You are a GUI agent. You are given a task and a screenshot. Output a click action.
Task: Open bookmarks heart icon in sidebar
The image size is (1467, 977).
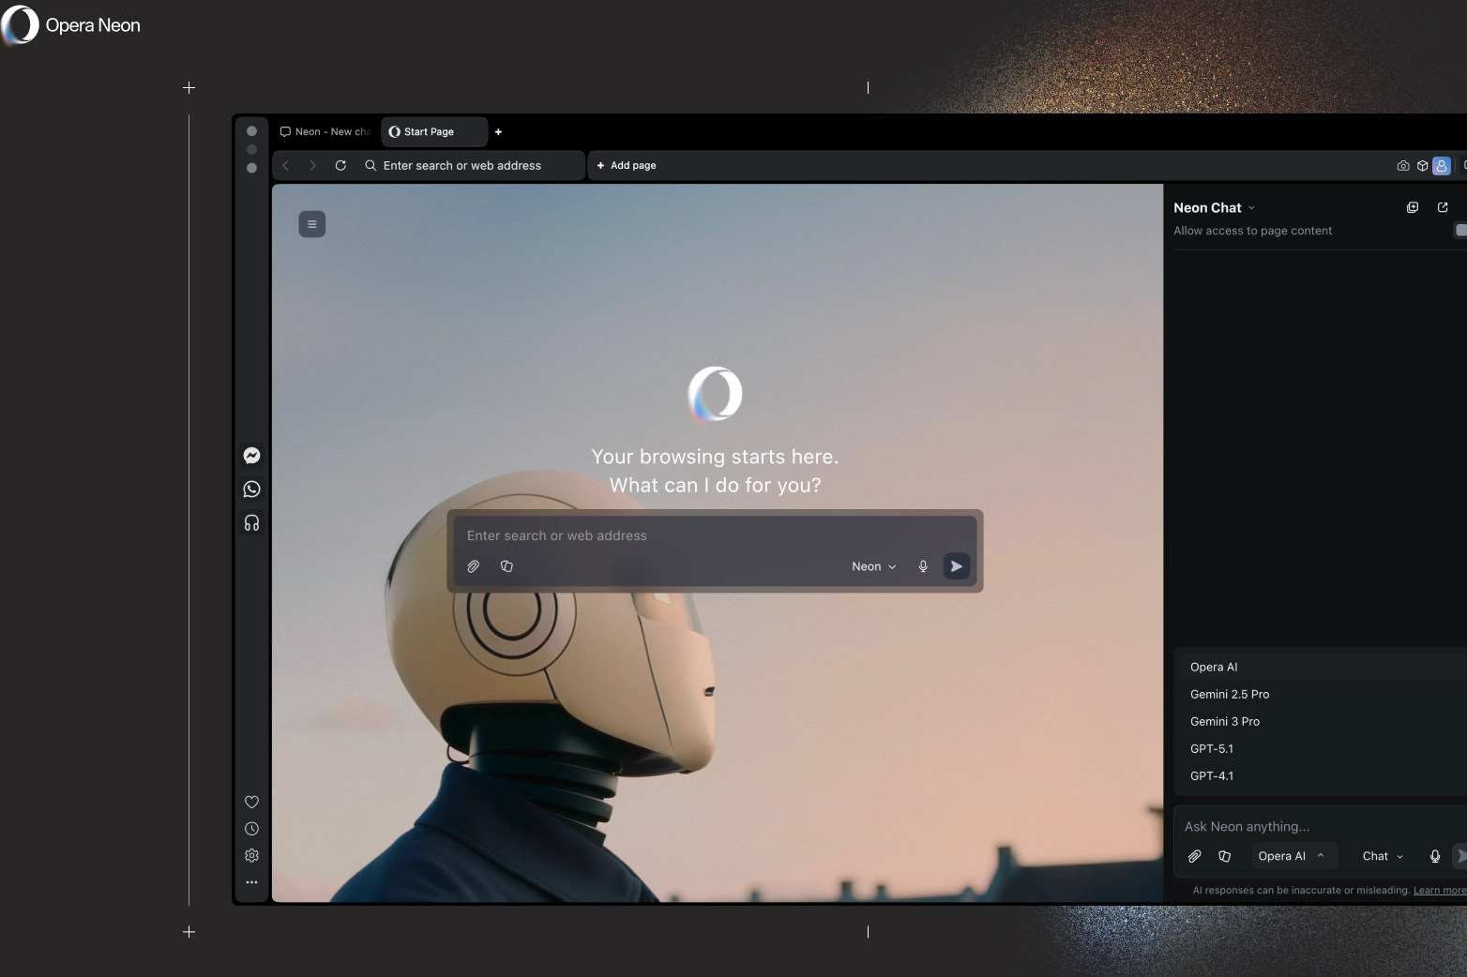click(x=251, y=802)
